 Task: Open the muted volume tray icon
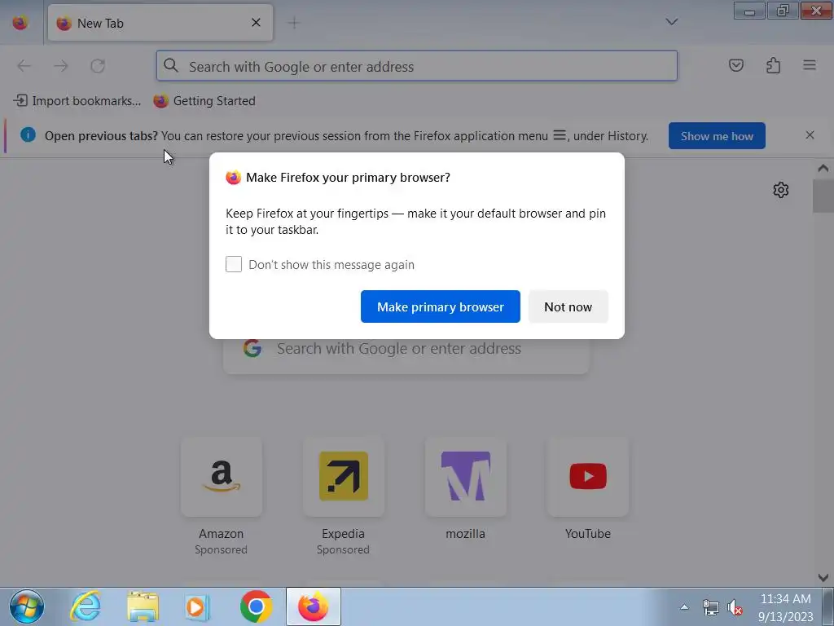pos(735,606)
